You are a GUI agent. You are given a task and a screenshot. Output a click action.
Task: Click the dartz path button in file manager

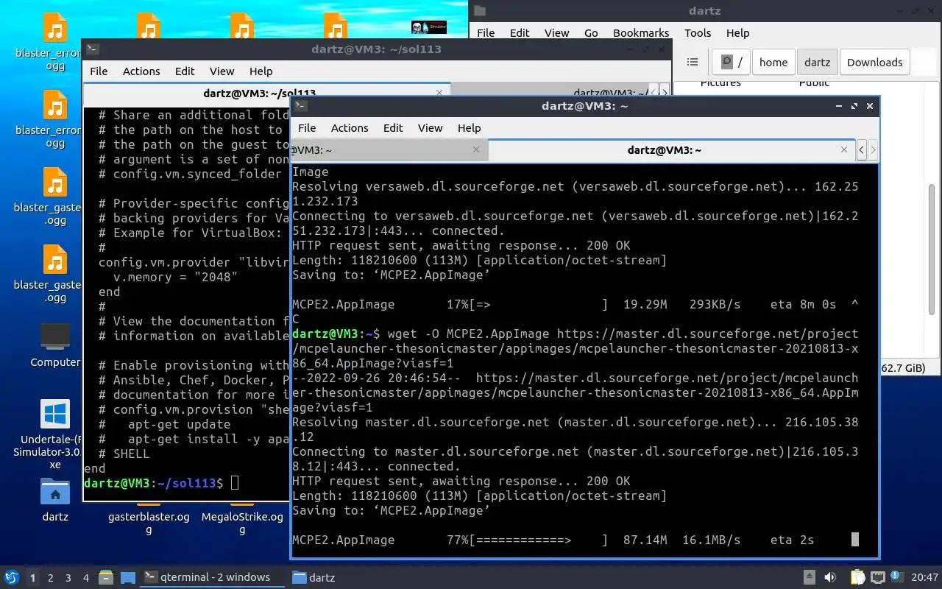tap(817, 62)
